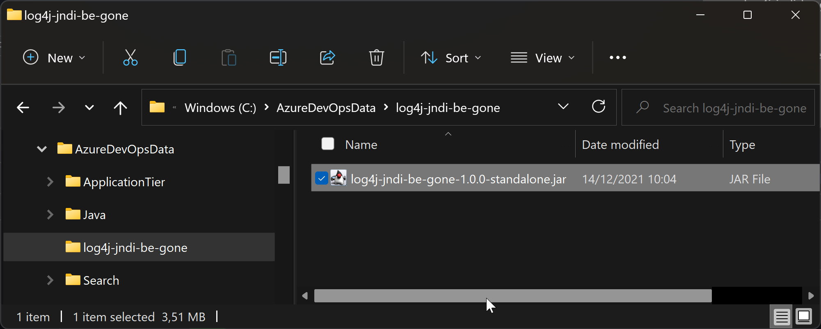Click the 14/12/2021 10:04 date cell
This screenshot has height=329, width=821.
point(629,179)
